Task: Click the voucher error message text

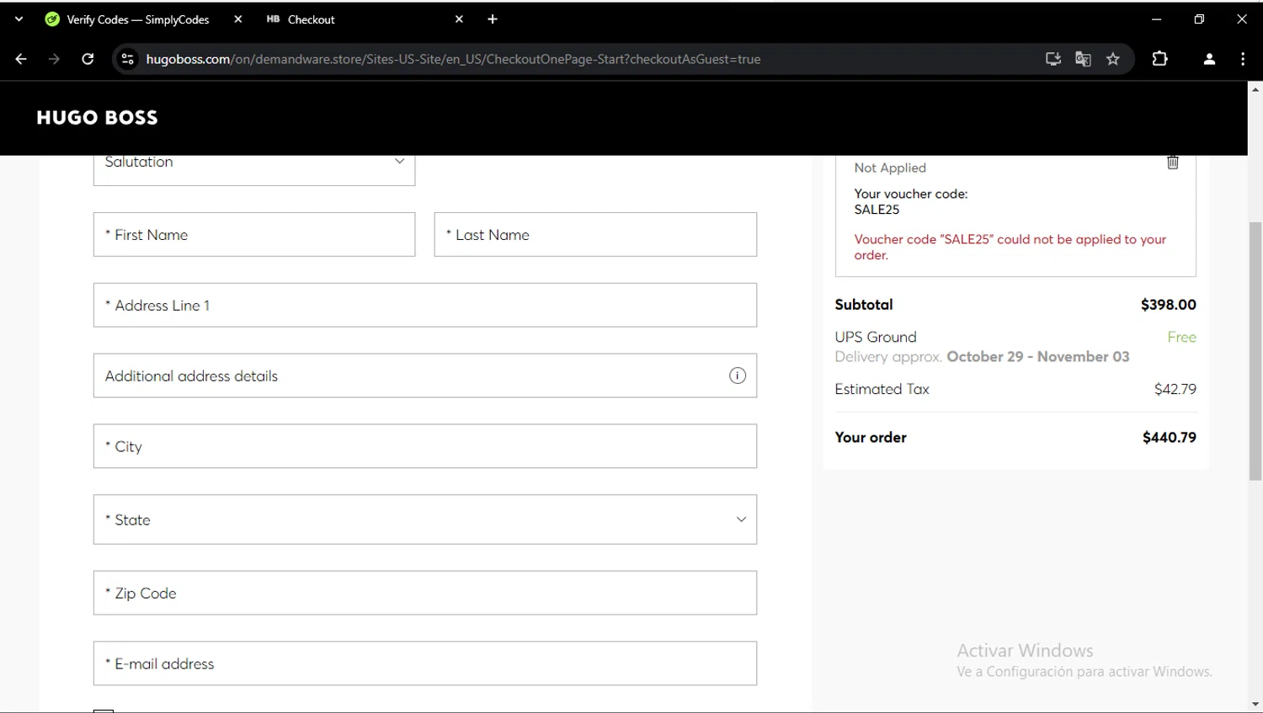Action: coord(1010,247)
